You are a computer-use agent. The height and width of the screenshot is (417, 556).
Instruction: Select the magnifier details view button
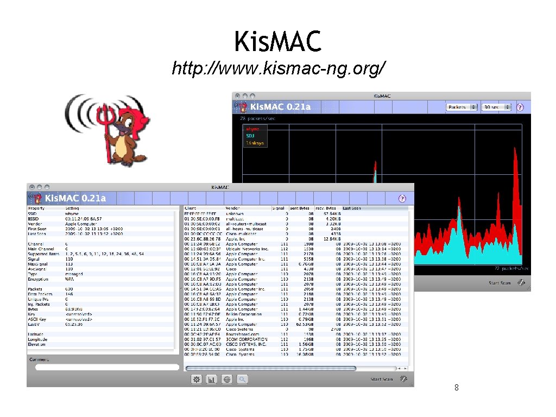pyautogui.click(x=242, y=380)
